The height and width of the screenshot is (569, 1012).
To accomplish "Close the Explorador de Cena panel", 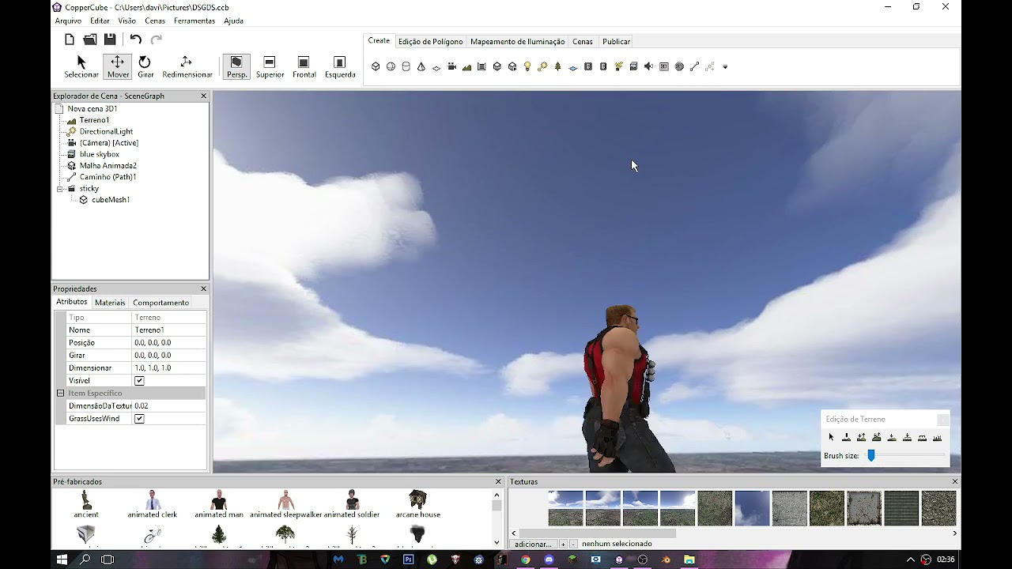I will point(203,96).
